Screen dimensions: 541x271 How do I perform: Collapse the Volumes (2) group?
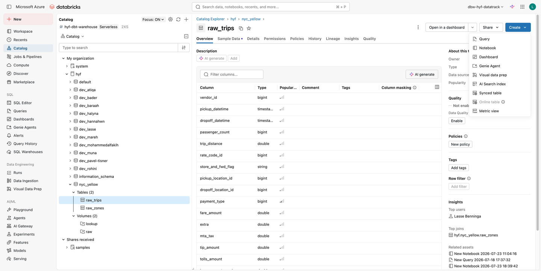coord(74,216)
